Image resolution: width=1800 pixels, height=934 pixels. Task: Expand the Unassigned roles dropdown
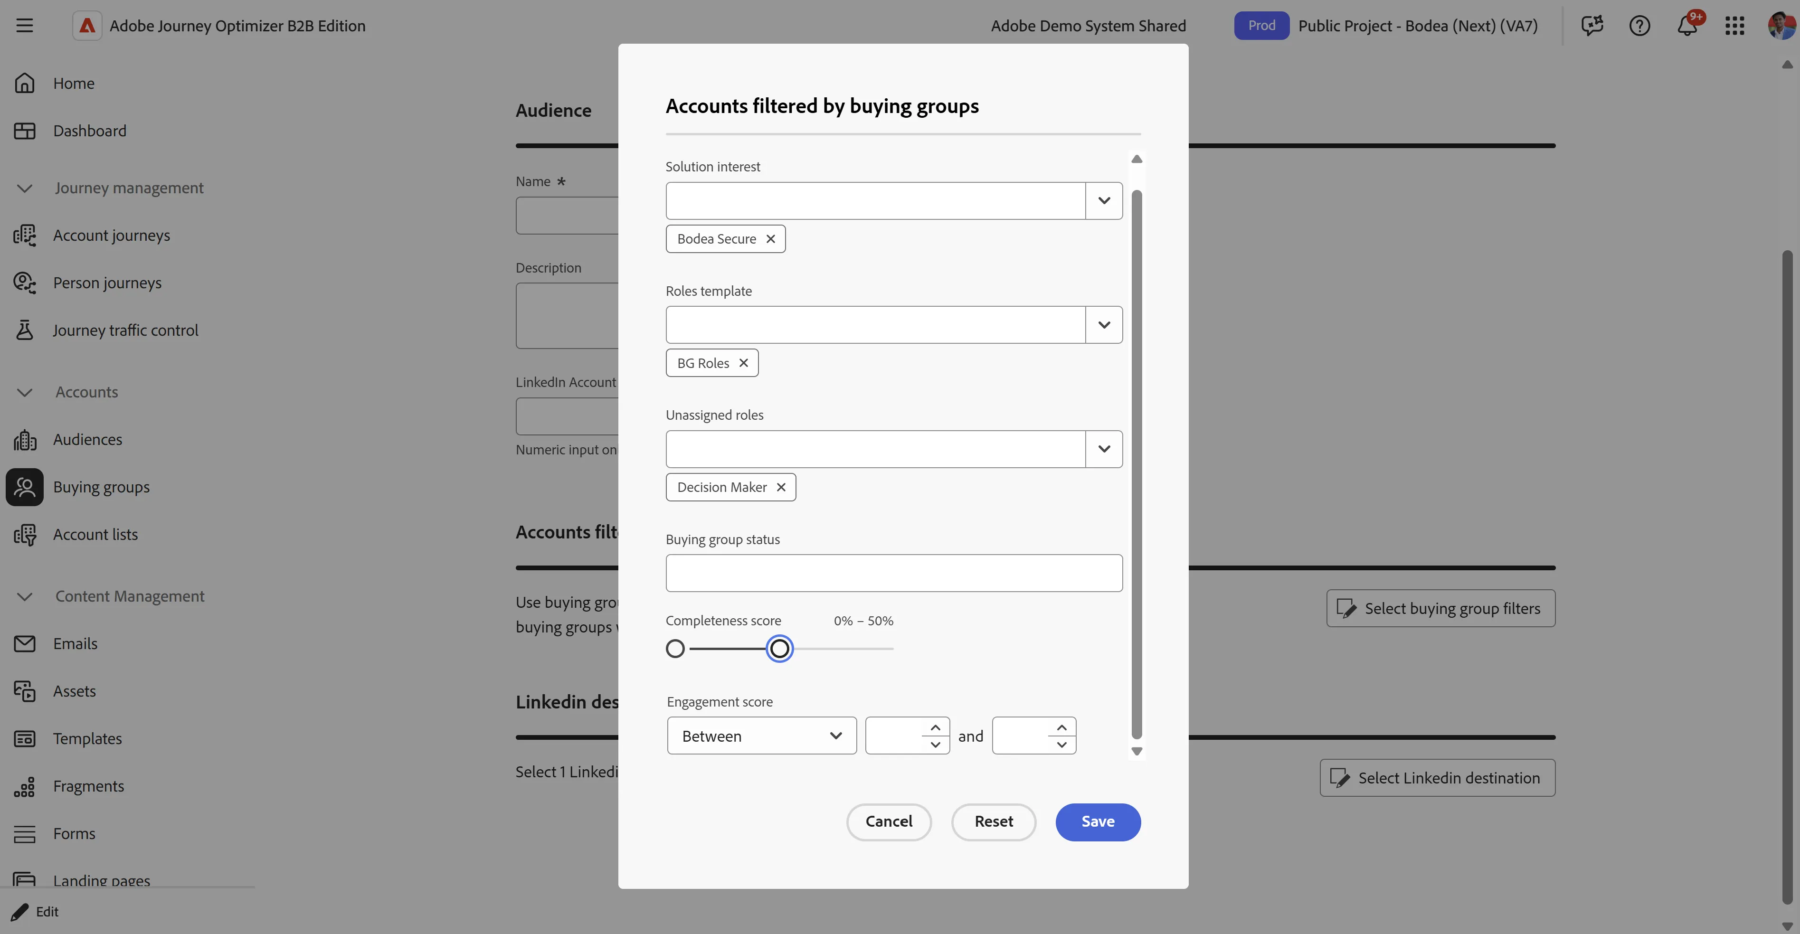(x=1103, y=449)
